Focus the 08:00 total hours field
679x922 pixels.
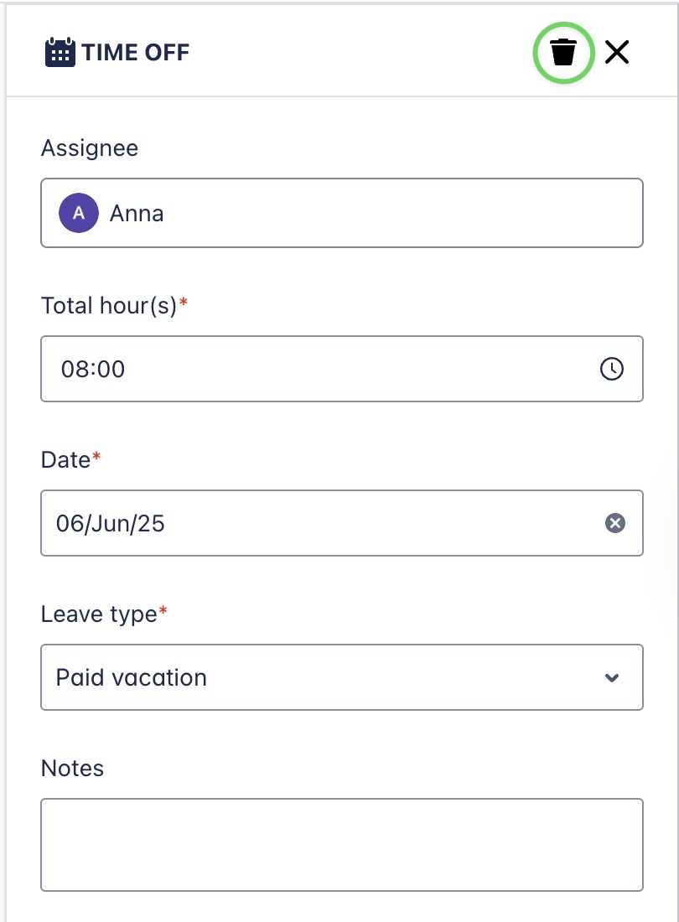pos(319,368)
